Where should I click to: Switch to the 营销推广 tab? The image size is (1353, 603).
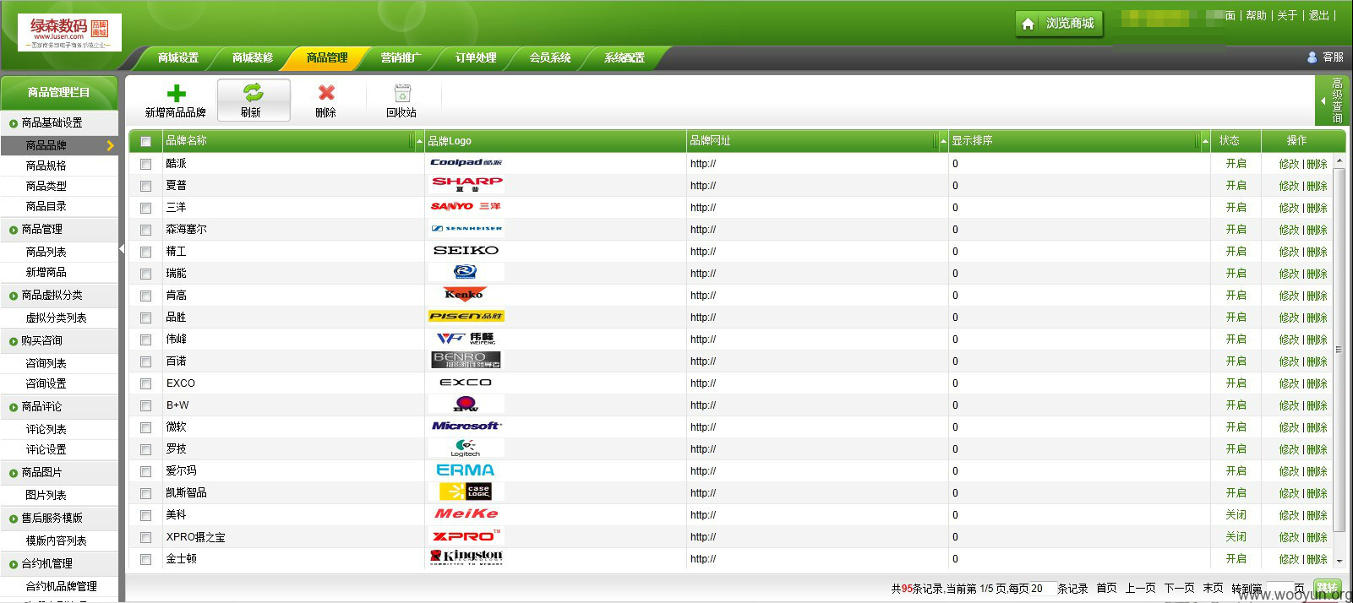pos(401,57)
